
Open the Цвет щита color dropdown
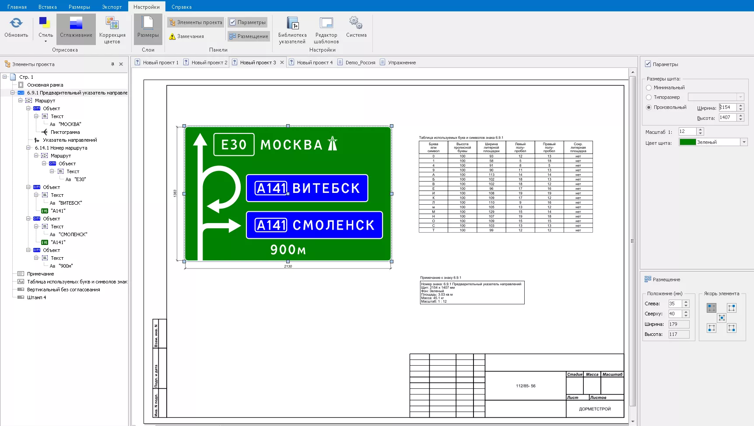pos(743,142)
